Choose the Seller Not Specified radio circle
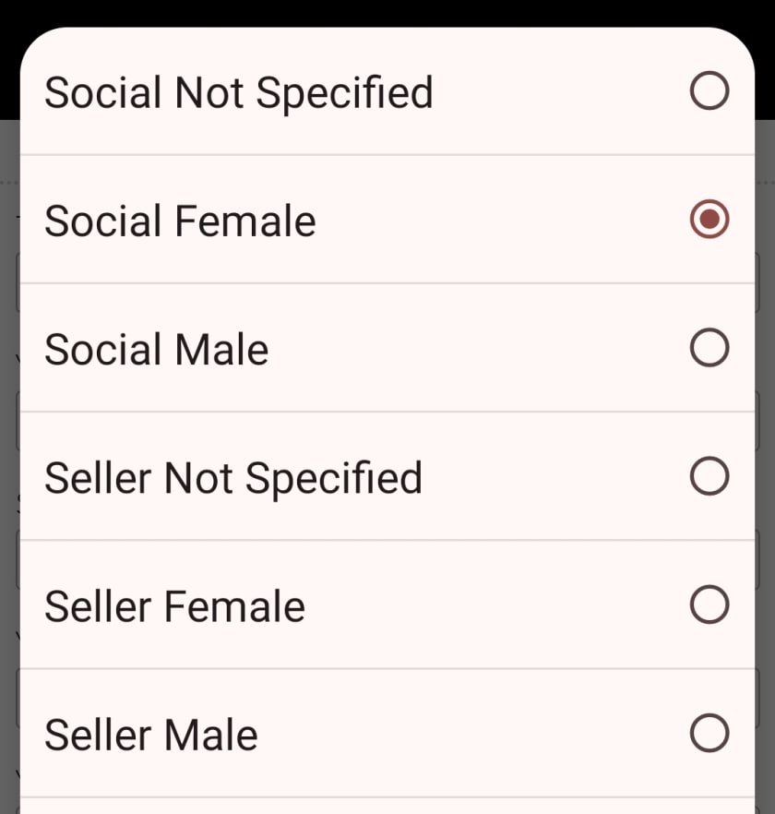 click(709, 476)
